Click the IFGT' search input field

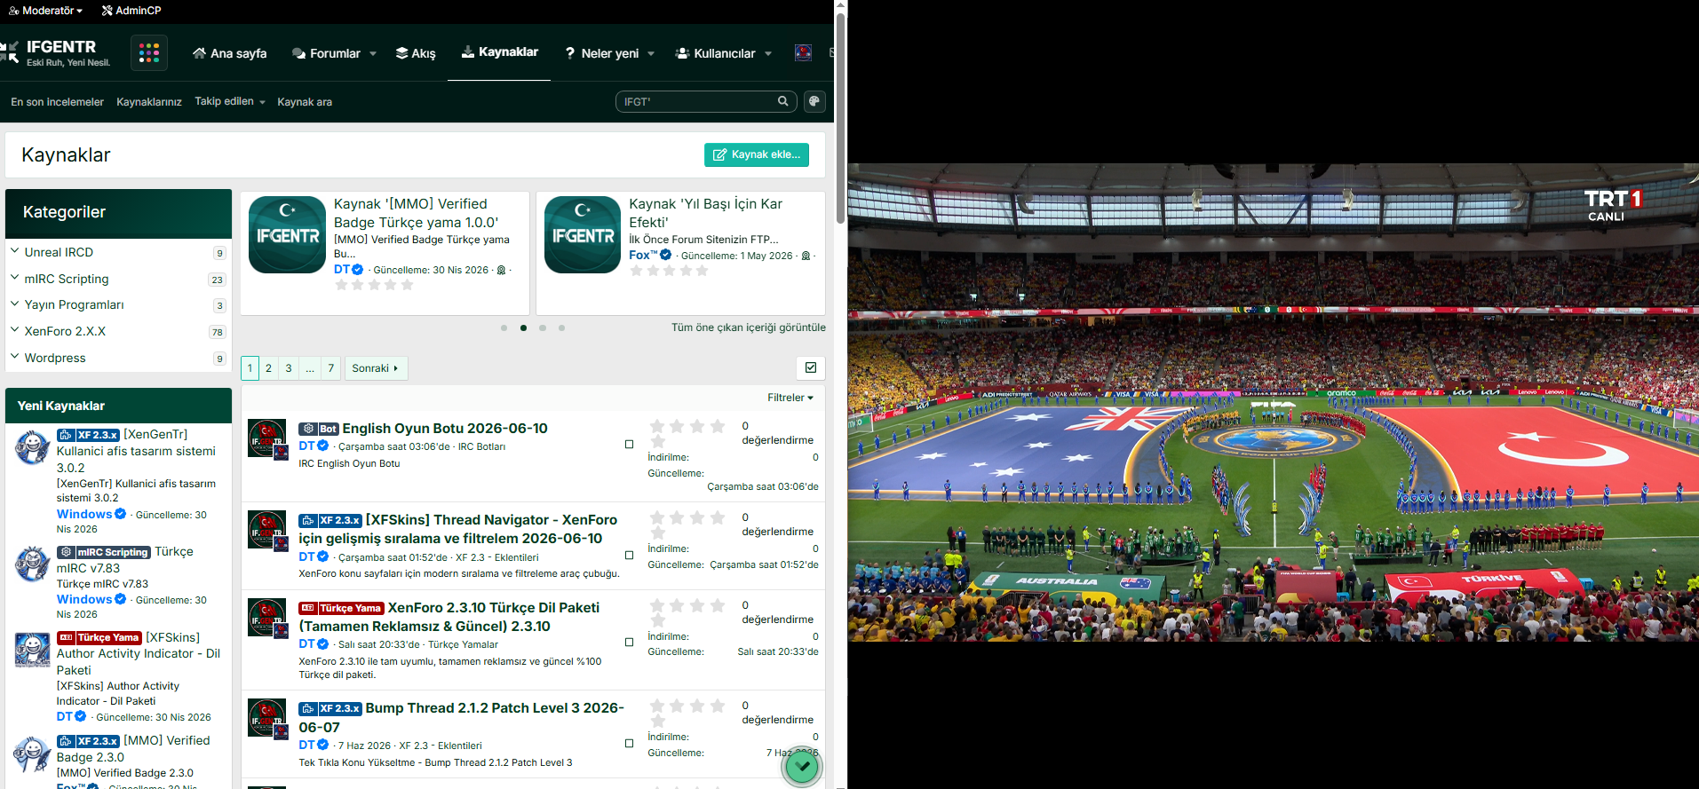(x=695, y=101)
